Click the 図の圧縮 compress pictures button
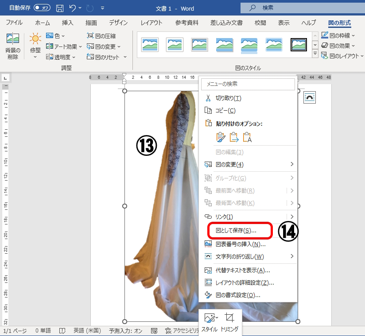Image resolution: width=365 pixels, height=336 pixels. coord(101,36)
